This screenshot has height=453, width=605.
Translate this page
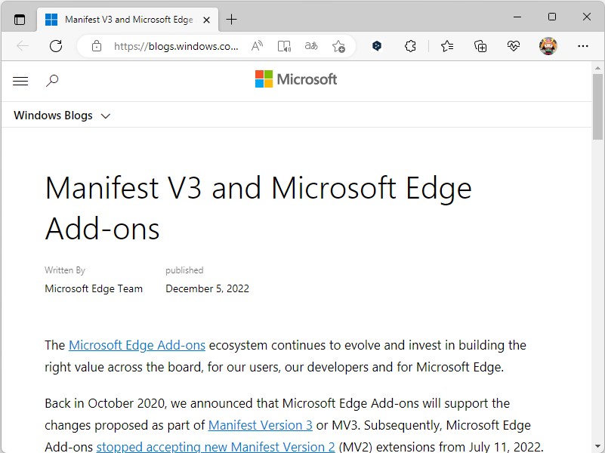click(x=311, y=46)
